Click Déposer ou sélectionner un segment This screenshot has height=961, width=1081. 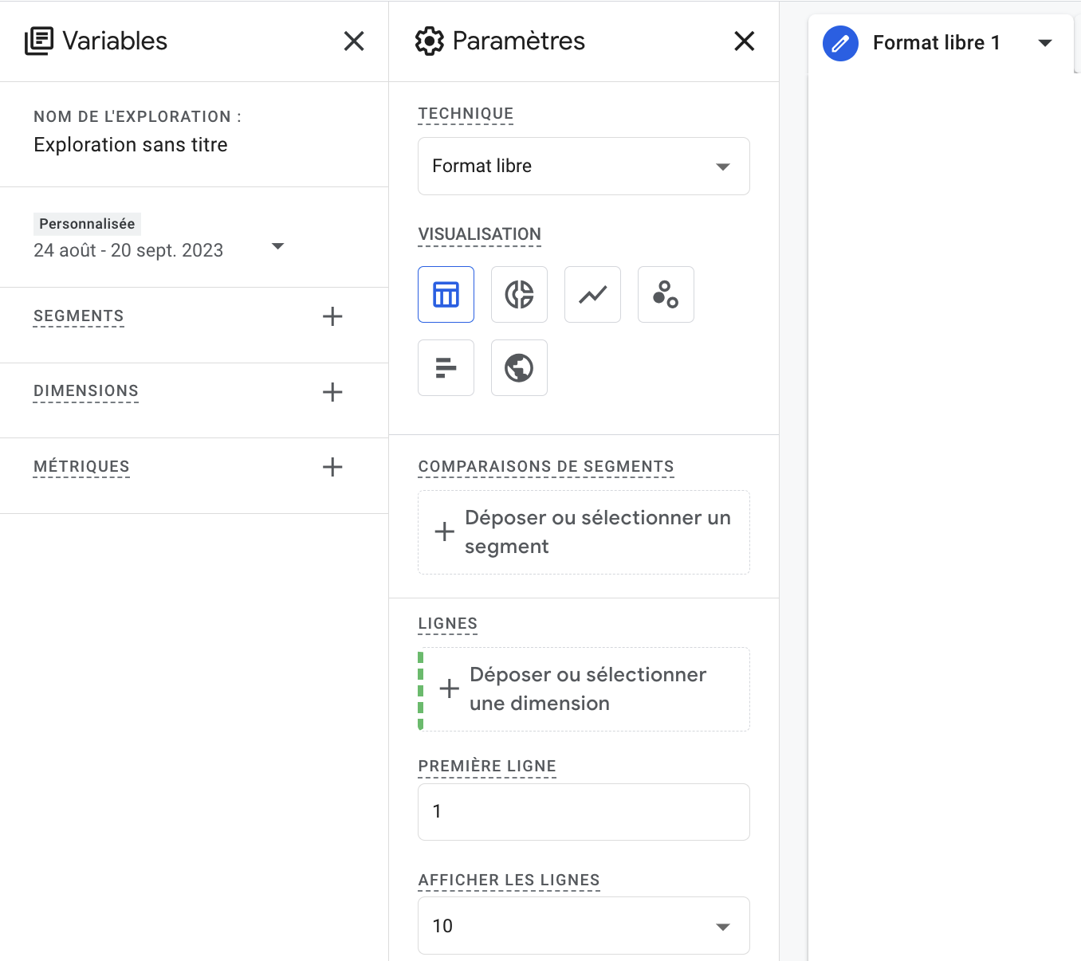click(x=584, y=532)
